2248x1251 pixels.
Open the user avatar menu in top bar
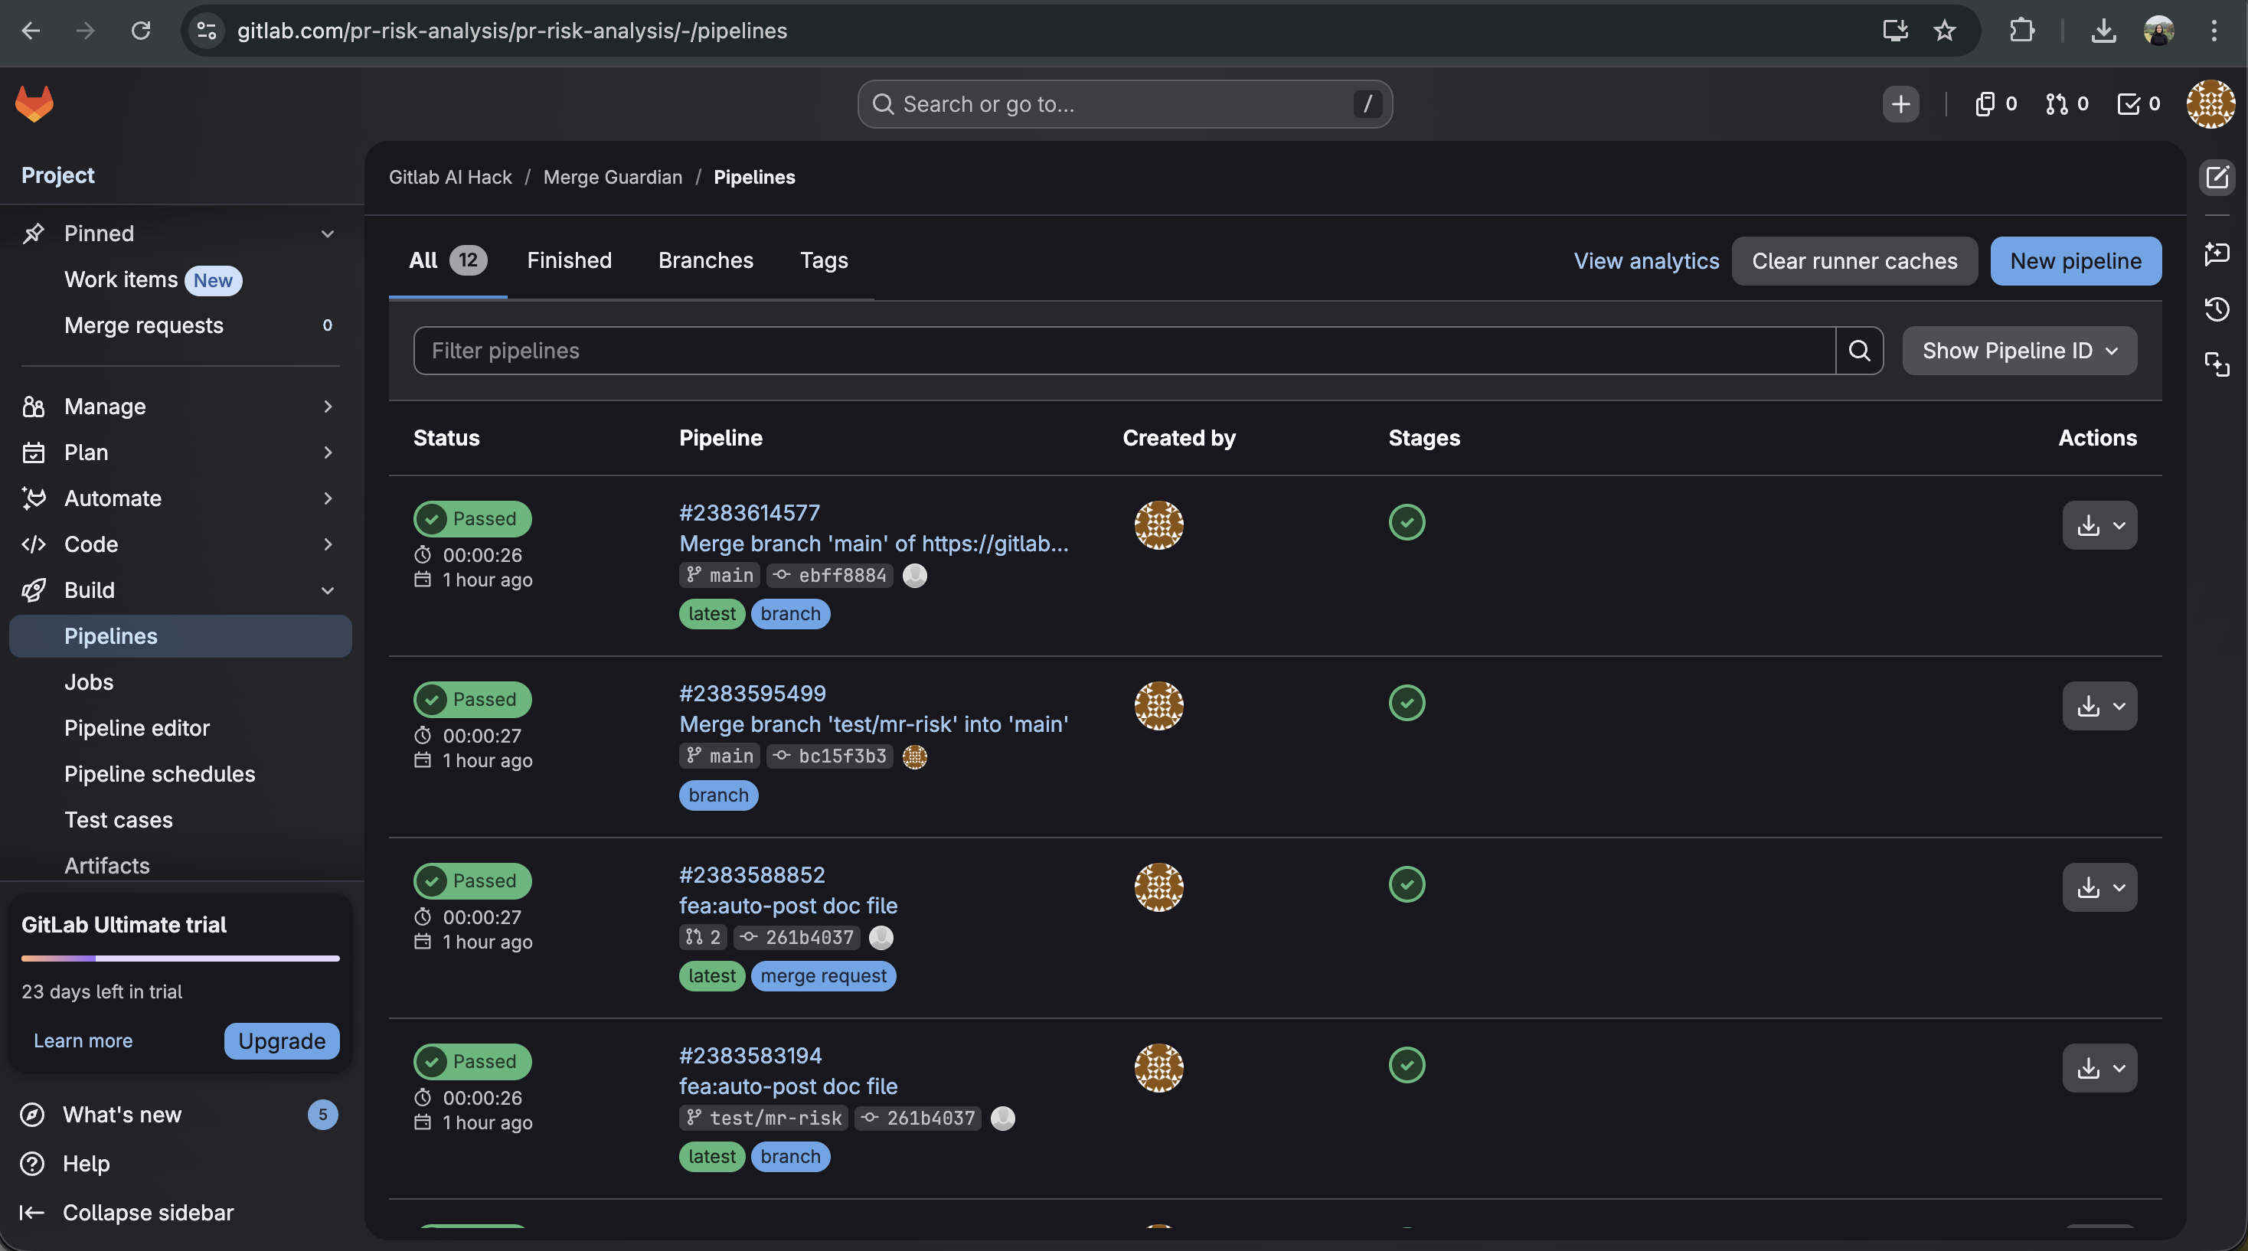(2210, 104)
